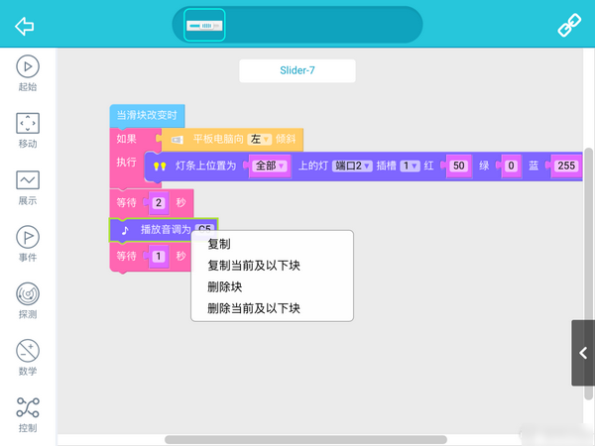The width and height of the screenshot is (595, 446).
Task: Edit the wait 2 seconds field
Action: 159,203
